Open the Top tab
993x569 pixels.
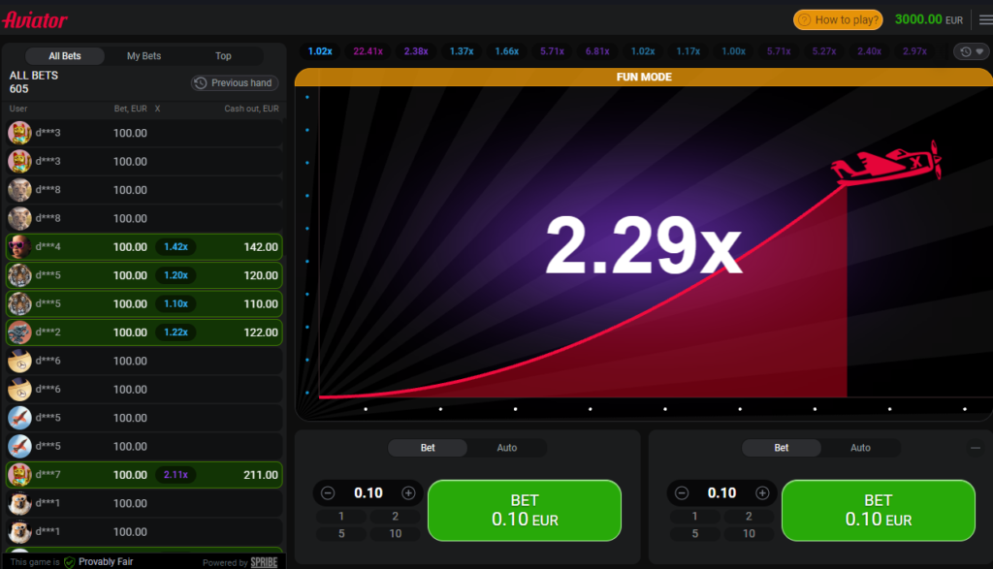coord(223,55)
